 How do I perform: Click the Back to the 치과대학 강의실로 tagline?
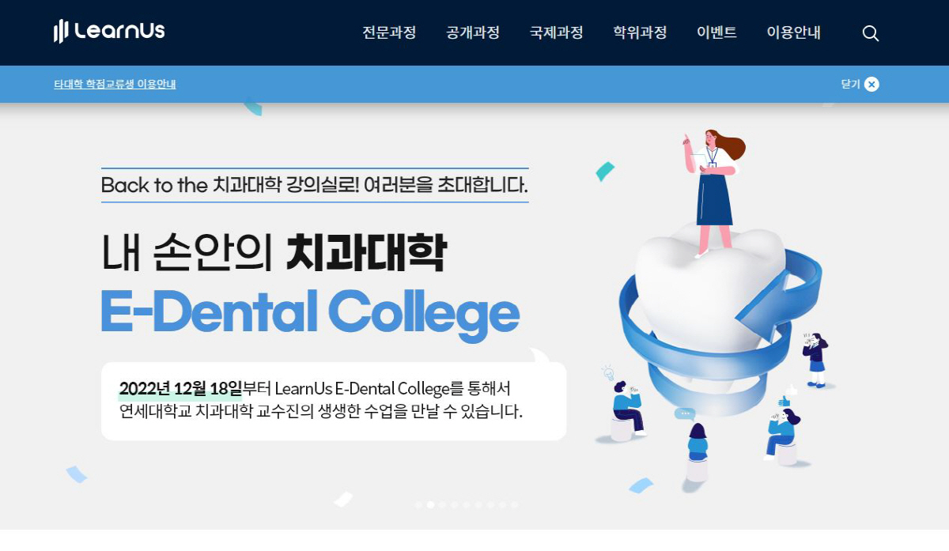(x=315, y=185)
